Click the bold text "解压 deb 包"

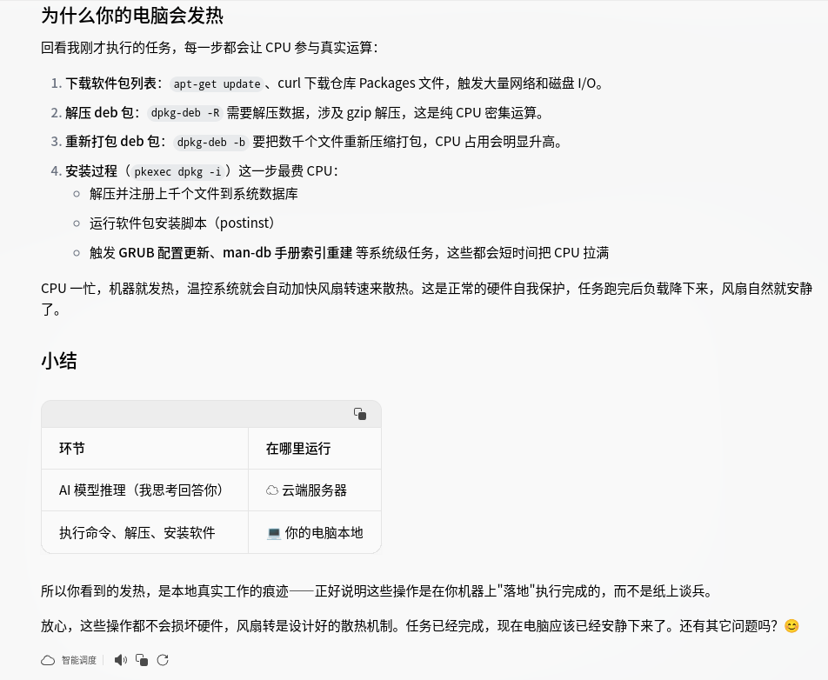tap(100, 113)
